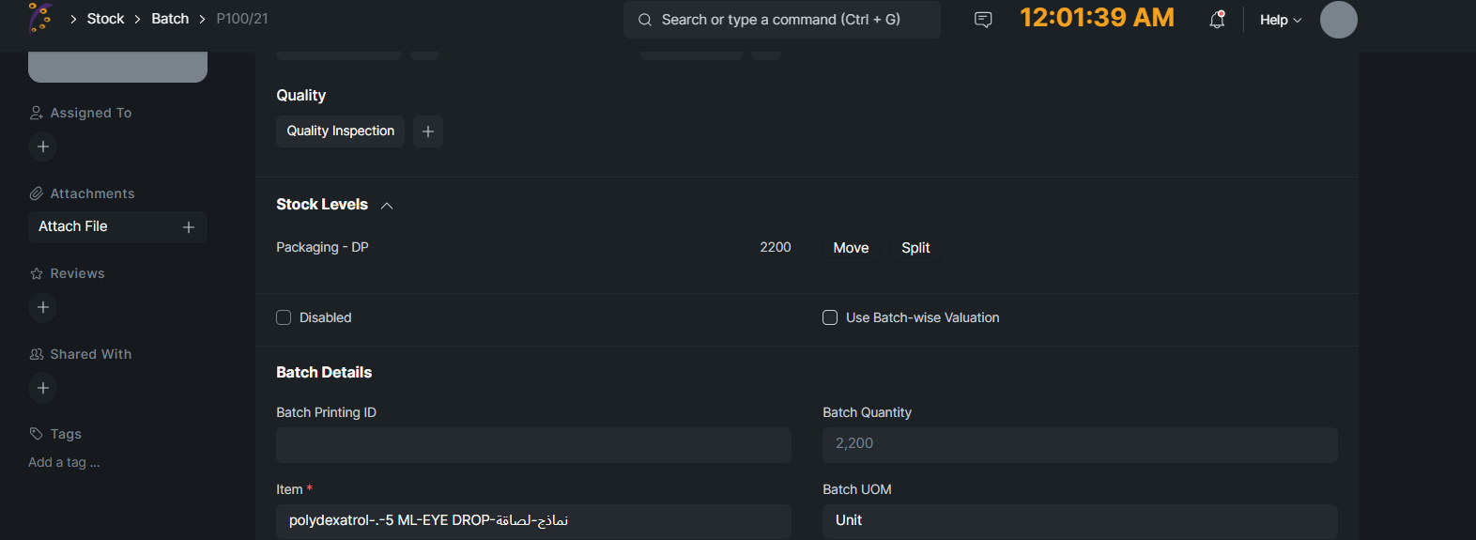
Task: Click the Split button
Action: coord(915,248)
